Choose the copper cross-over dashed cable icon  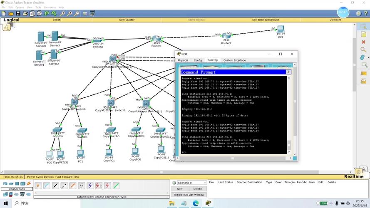click(64, 186)
